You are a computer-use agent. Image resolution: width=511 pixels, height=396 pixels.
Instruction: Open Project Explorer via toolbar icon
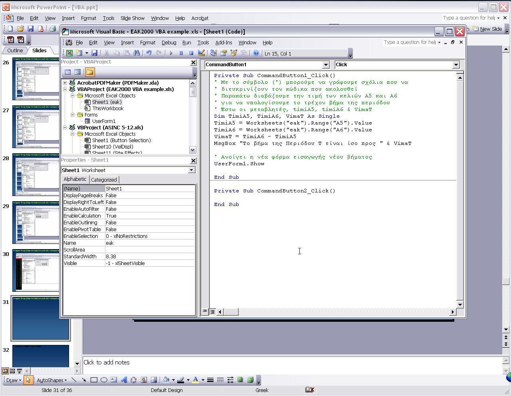214,53
